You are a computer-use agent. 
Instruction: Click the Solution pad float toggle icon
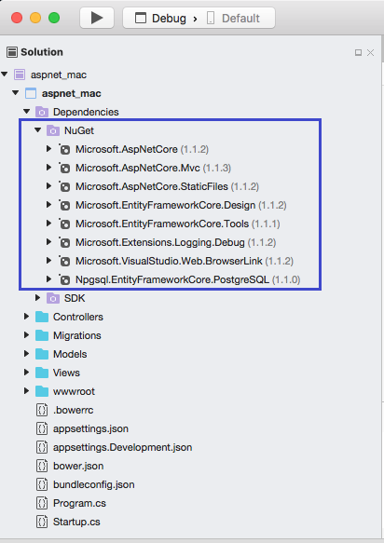click(x=358, y=53)
